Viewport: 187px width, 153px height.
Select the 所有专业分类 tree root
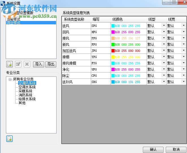(23, 79)
